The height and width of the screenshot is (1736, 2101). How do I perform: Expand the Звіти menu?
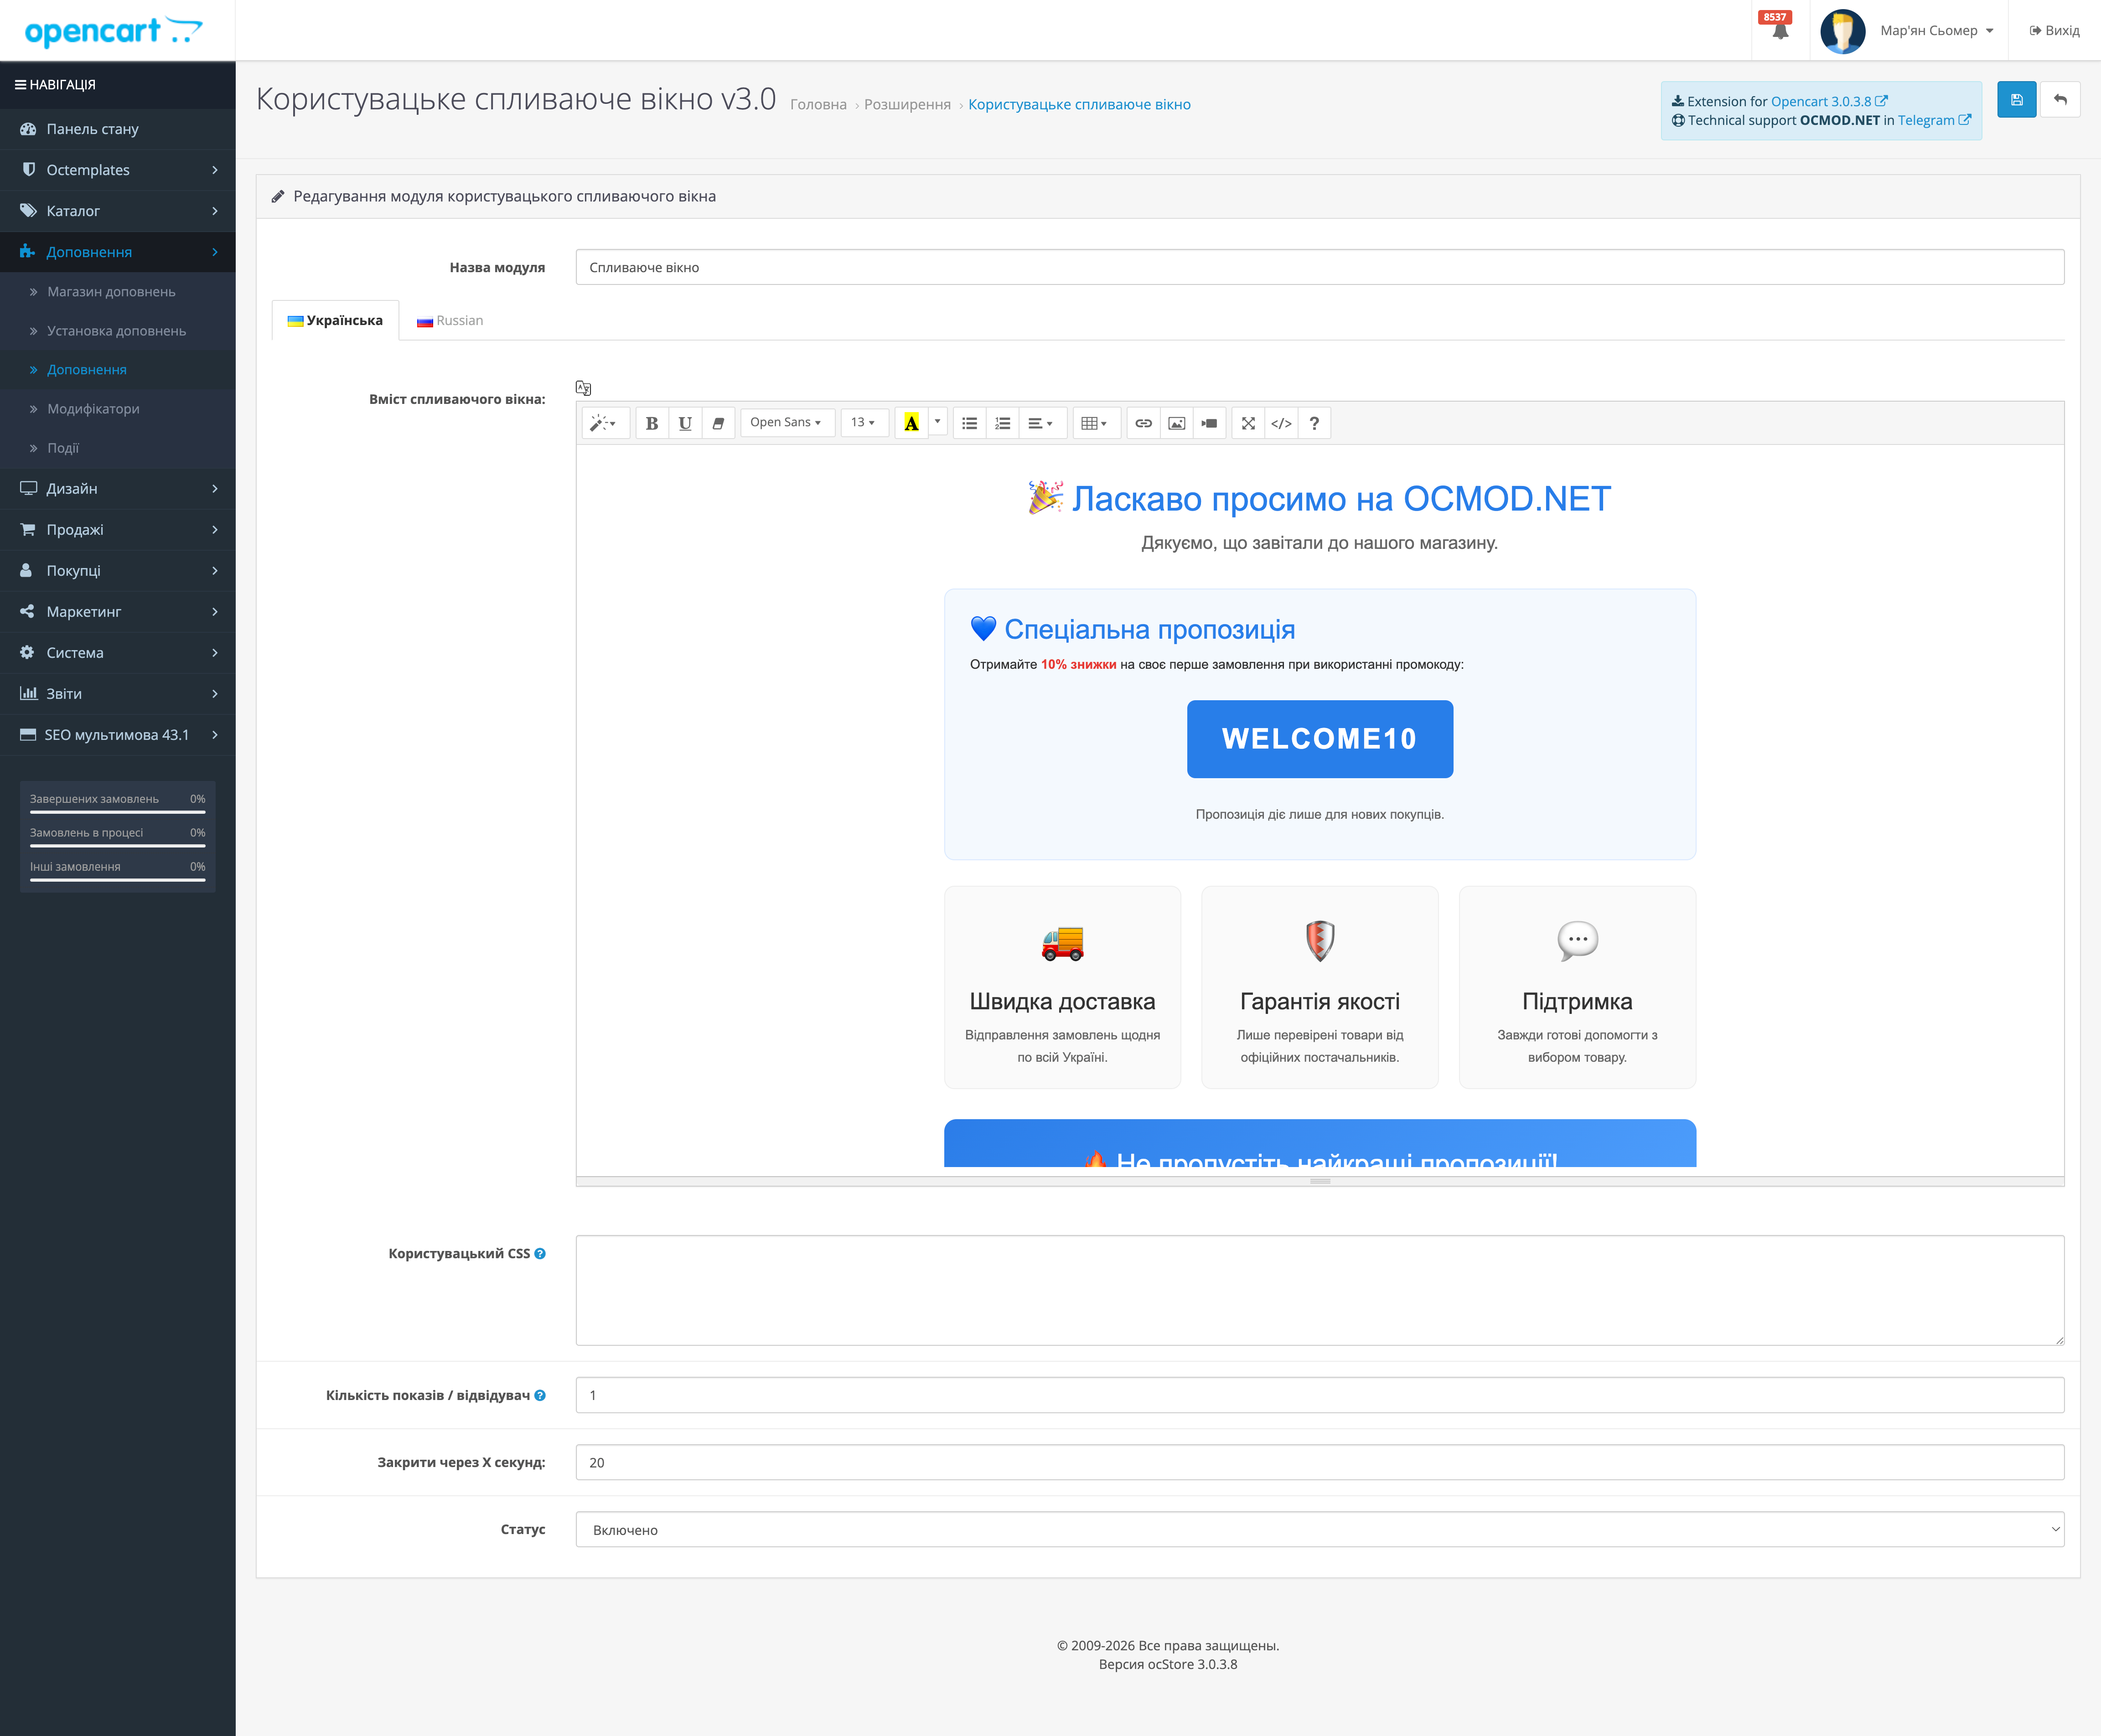click(x=118, y=694)
